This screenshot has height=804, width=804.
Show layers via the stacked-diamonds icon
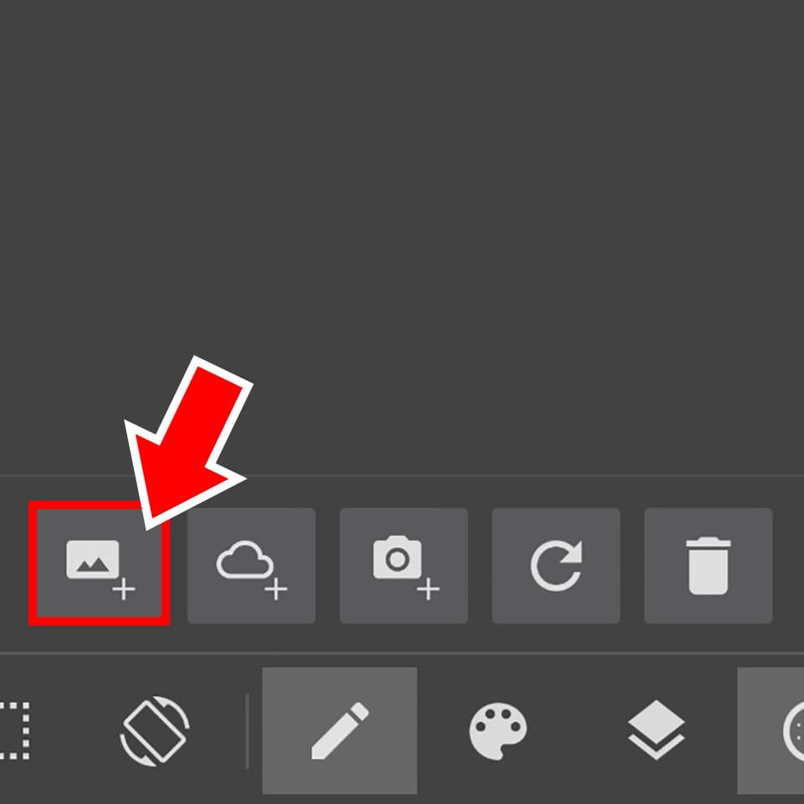[657, 730]
